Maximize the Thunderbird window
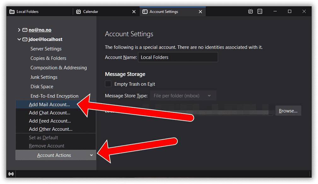The image size is (318, 184). pyautogui.click(x=290, y=11)
